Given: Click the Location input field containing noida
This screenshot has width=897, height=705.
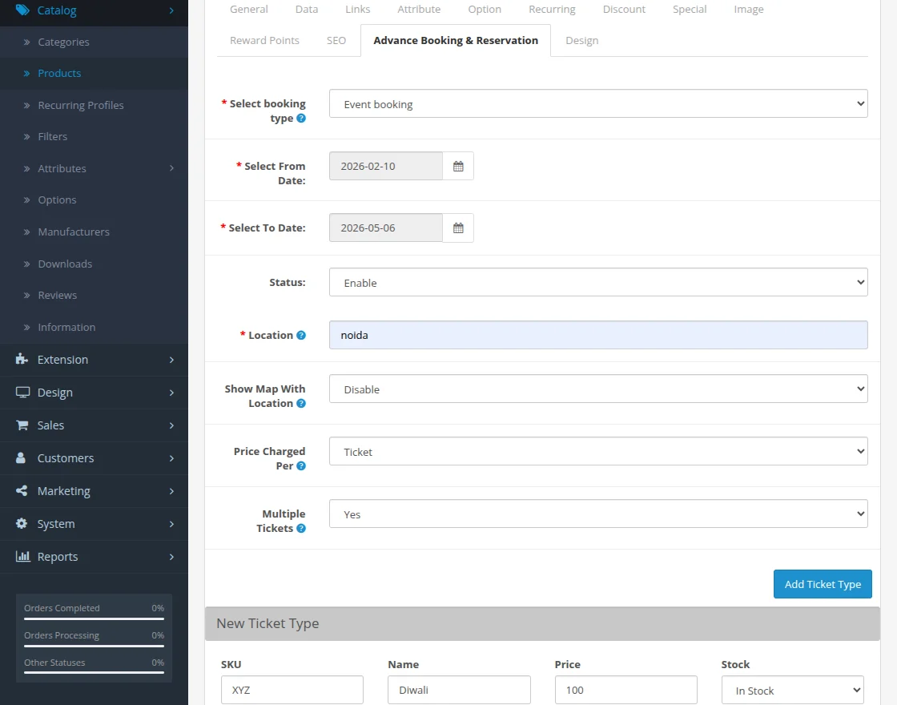Looking at the screenshot, I should 597,335.
